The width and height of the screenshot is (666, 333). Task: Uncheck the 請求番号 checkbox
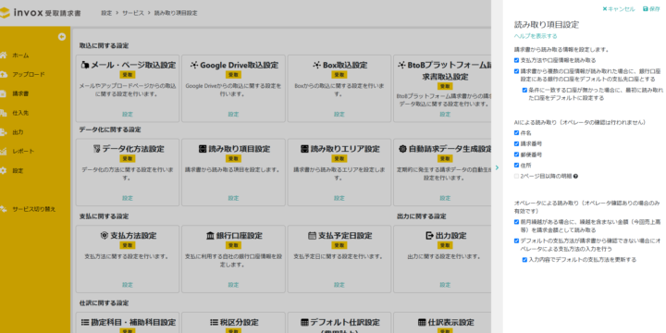(516, 143)
